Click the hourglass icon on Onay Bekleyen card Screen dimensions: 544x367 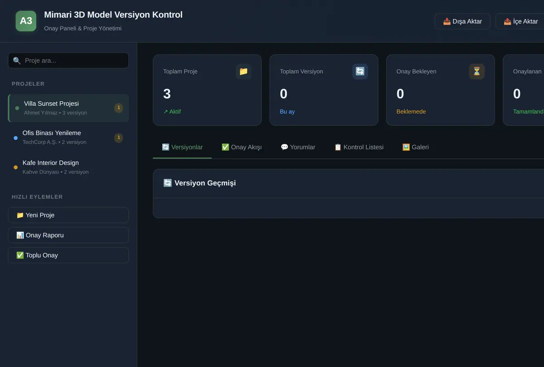click(476, 71)
